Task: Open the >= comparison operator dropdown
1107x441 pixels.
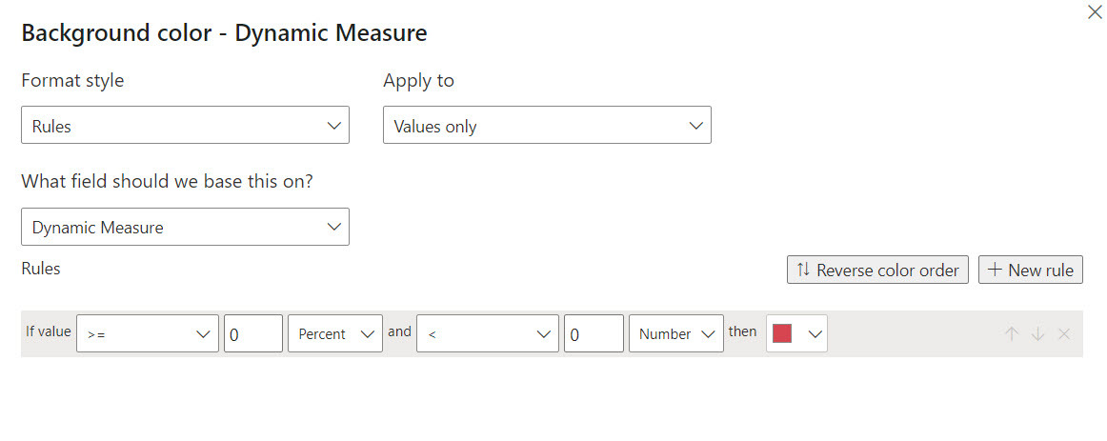Action: point(148,334)
